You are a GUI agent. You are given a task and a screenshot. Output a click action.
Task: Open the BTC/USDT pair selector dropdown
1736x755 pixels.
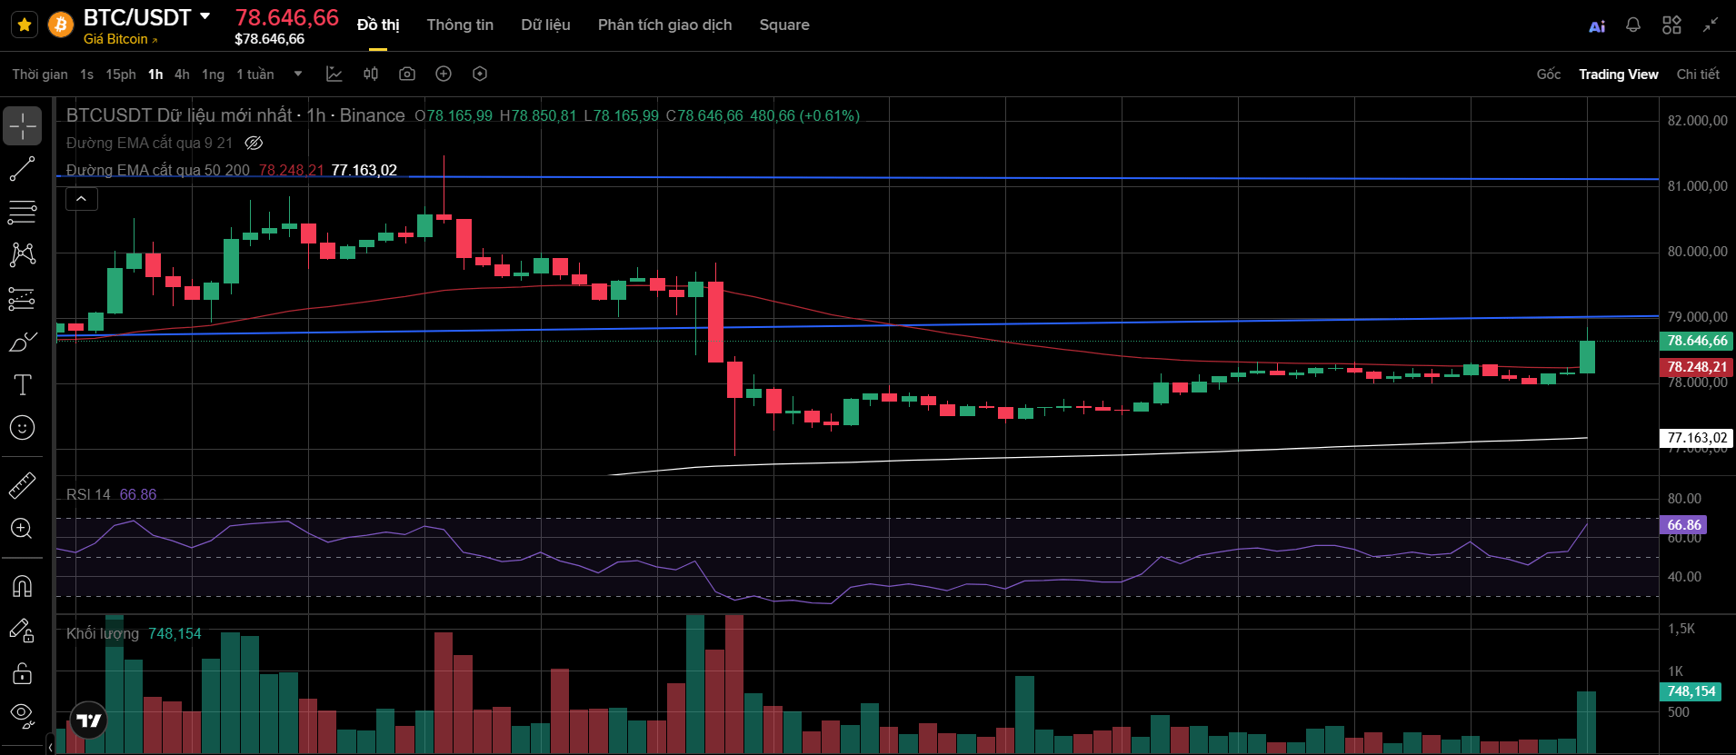(x=205, y=16)
